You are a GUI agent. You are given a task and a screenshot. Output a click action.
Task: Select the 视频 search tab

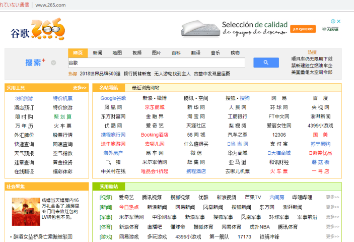pos(137,53)
